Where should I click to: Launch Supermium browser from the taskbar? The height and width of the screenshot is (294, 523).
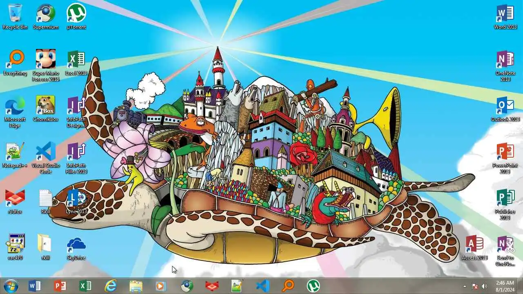coord(187,286)
